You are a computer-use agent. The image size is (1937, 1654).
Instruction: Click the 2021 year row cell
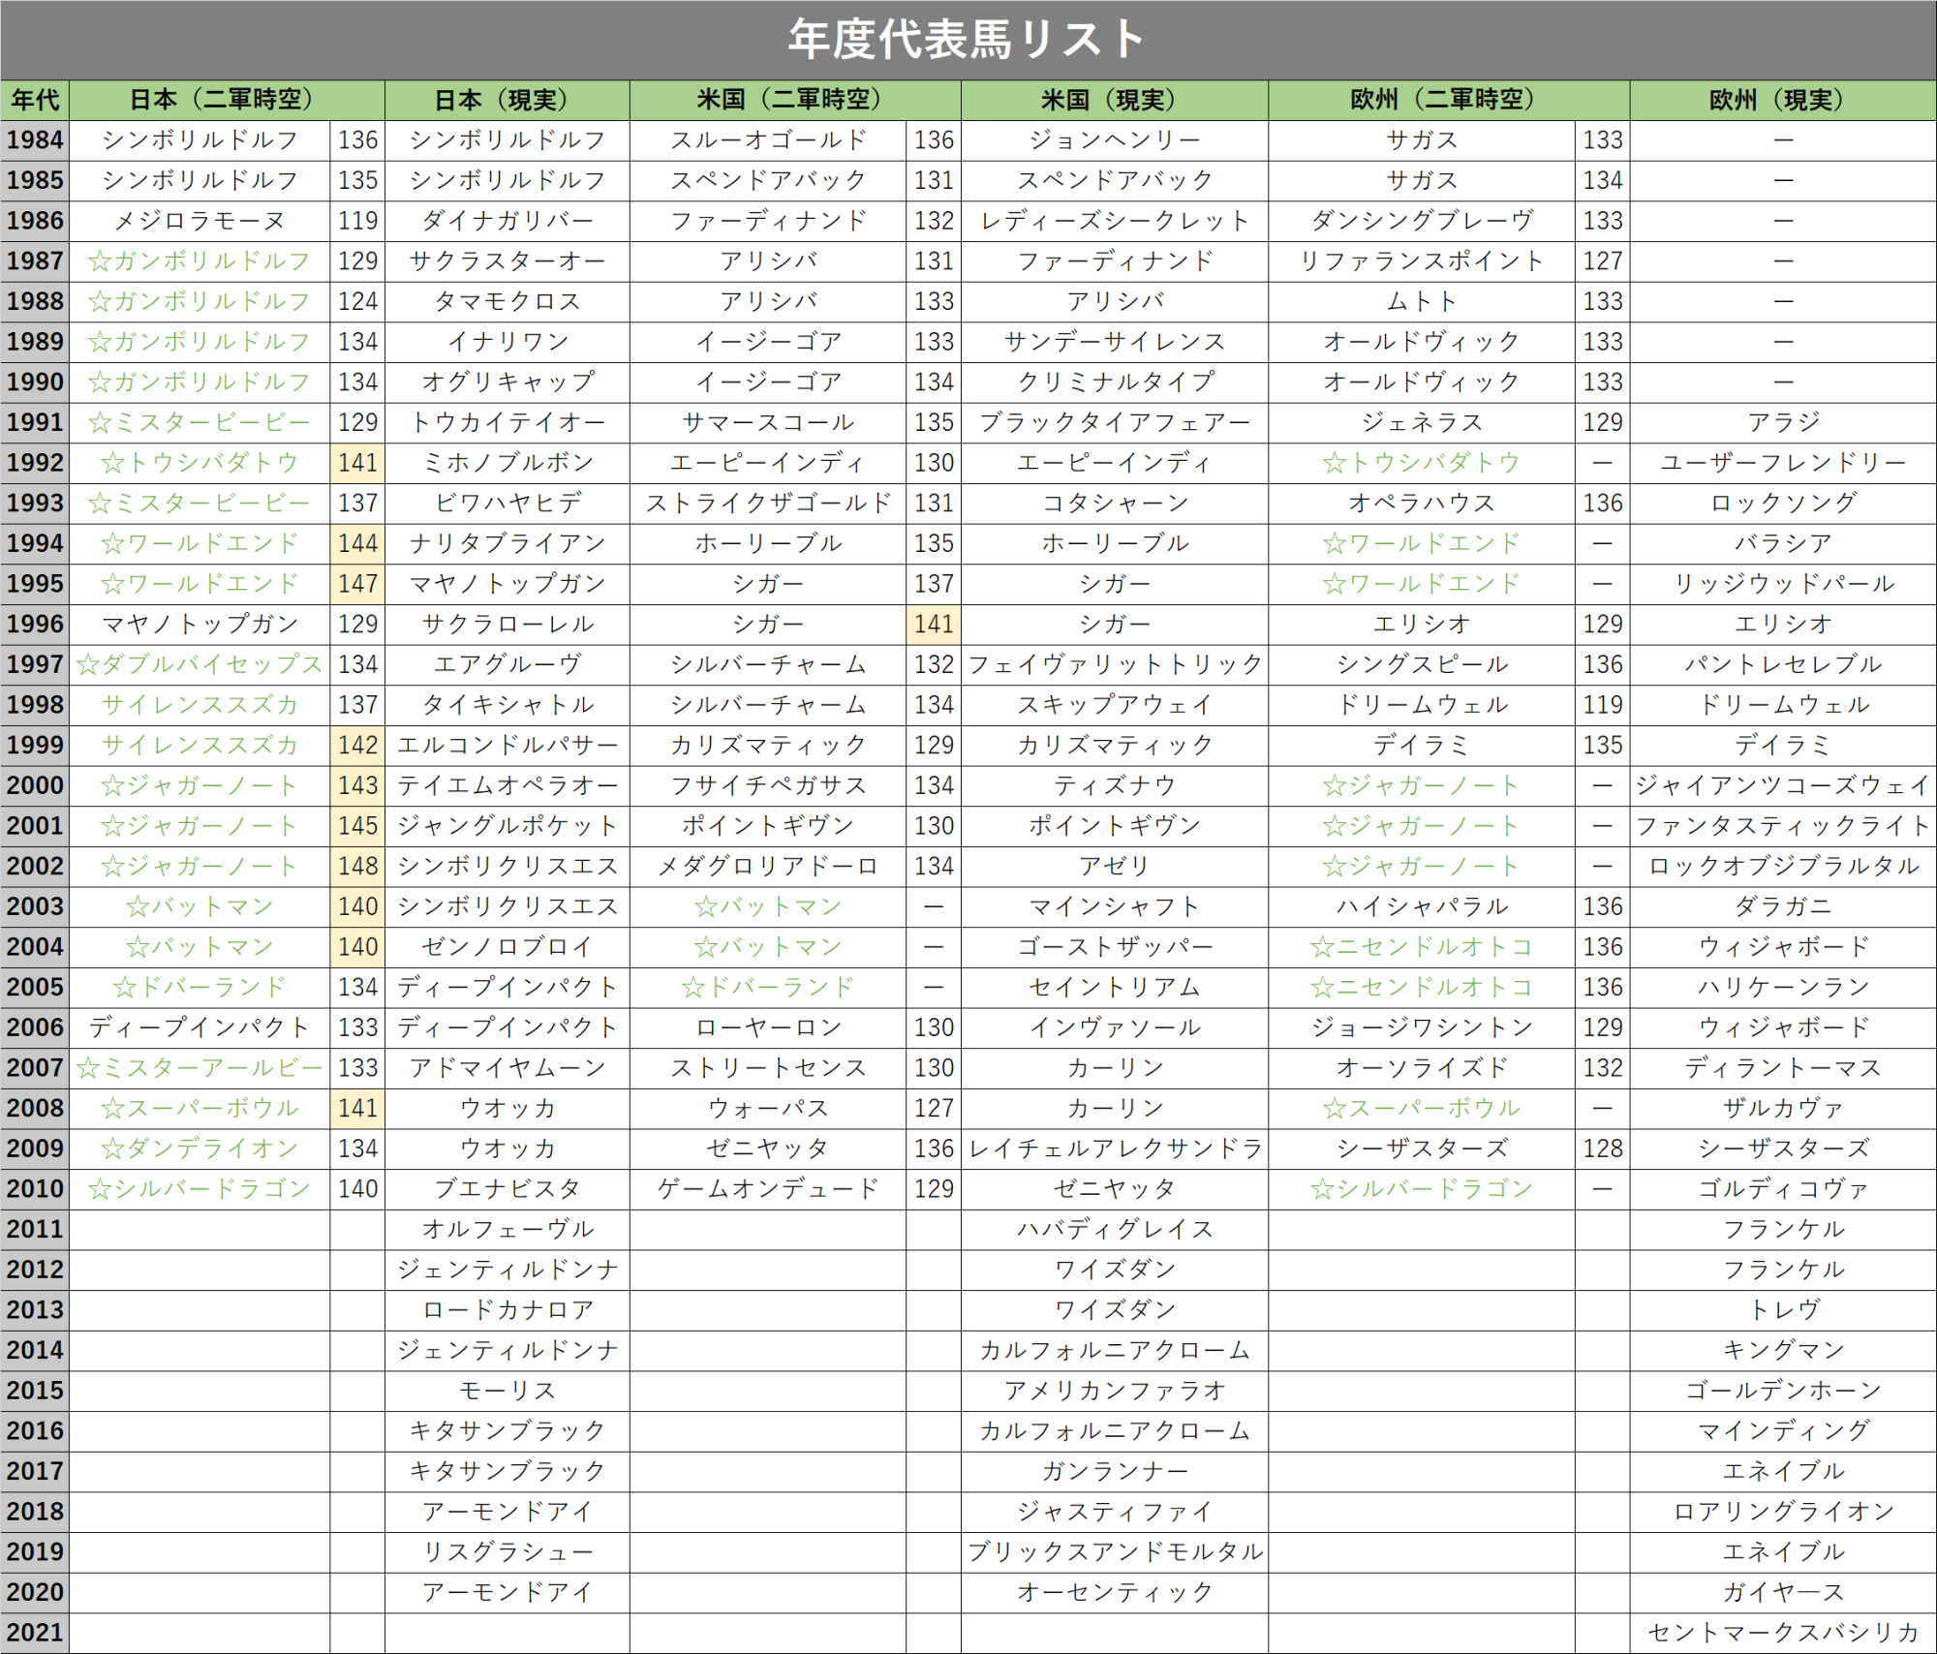[x=35, y=1633]
